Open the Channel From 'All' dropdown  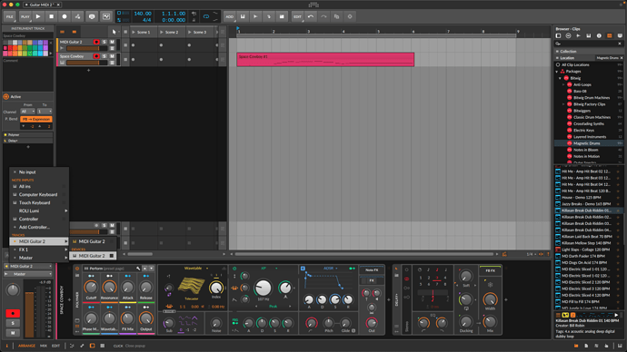(27, 112)
